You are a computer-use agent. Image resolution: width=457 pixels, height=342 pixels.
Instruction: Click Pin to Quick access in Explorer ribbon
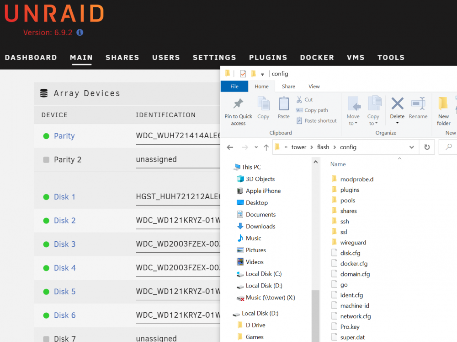238,111
